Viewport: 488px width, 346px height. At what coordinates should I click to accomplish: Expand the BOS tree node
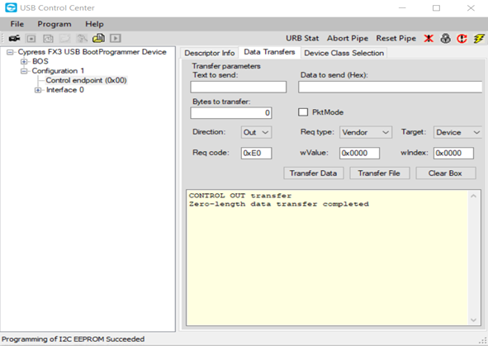pyautogui.click(x=24, y=61)
